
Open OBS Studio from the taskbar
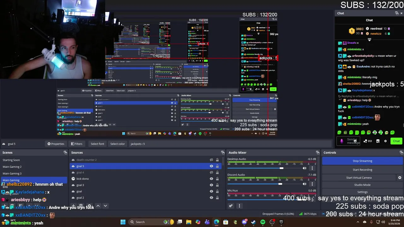[x=272, y=222]
